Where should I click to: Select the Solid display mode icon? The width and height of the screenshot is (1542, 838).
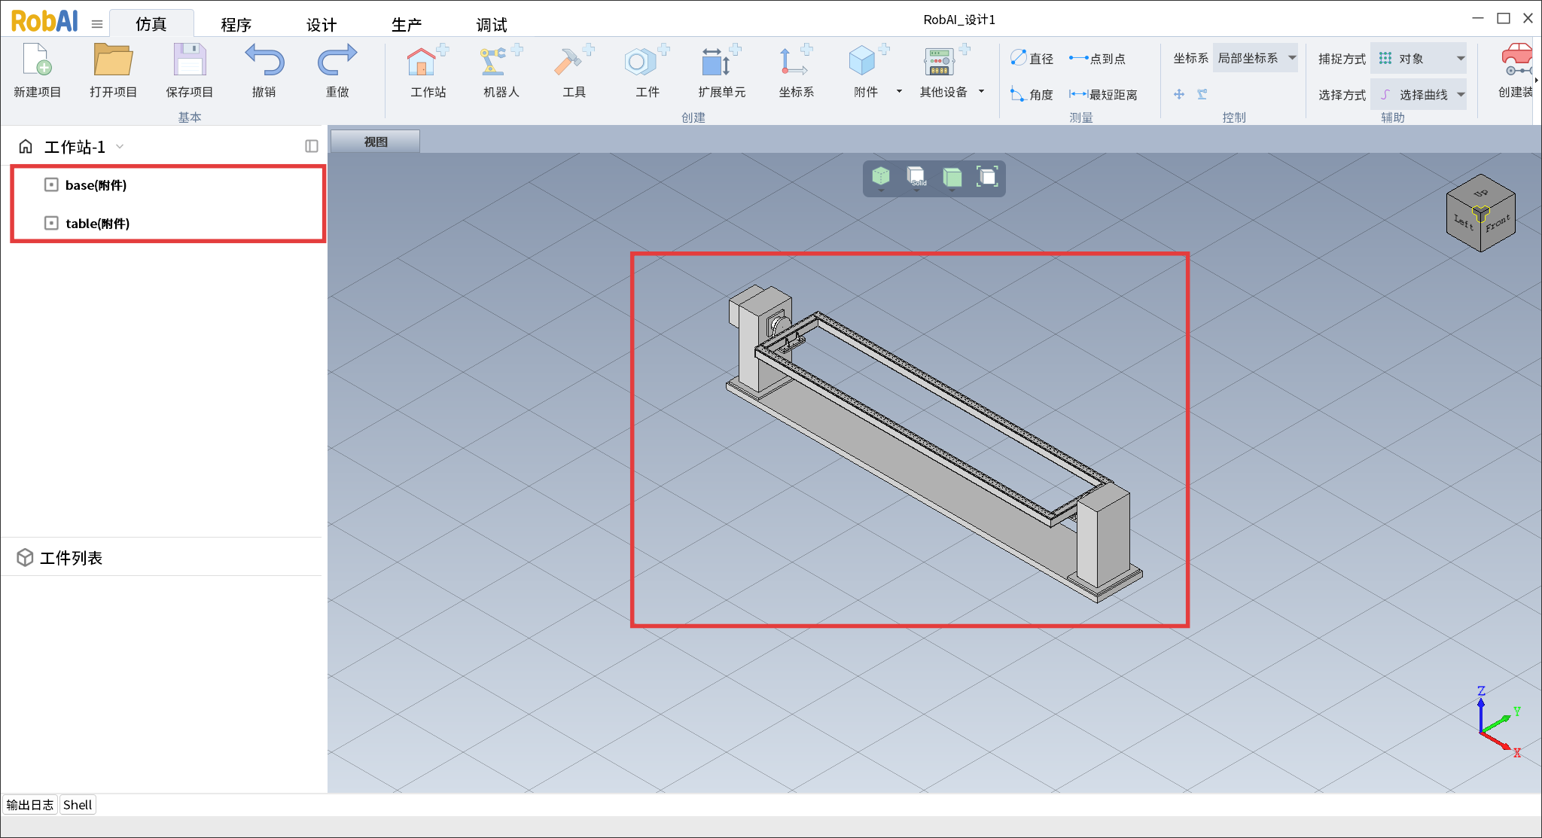tap(916, 175)
